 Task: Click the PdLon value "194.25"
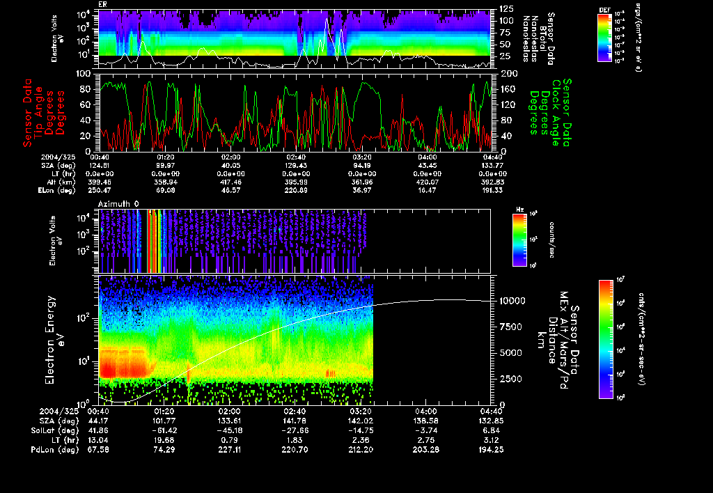tap(492, 450)
